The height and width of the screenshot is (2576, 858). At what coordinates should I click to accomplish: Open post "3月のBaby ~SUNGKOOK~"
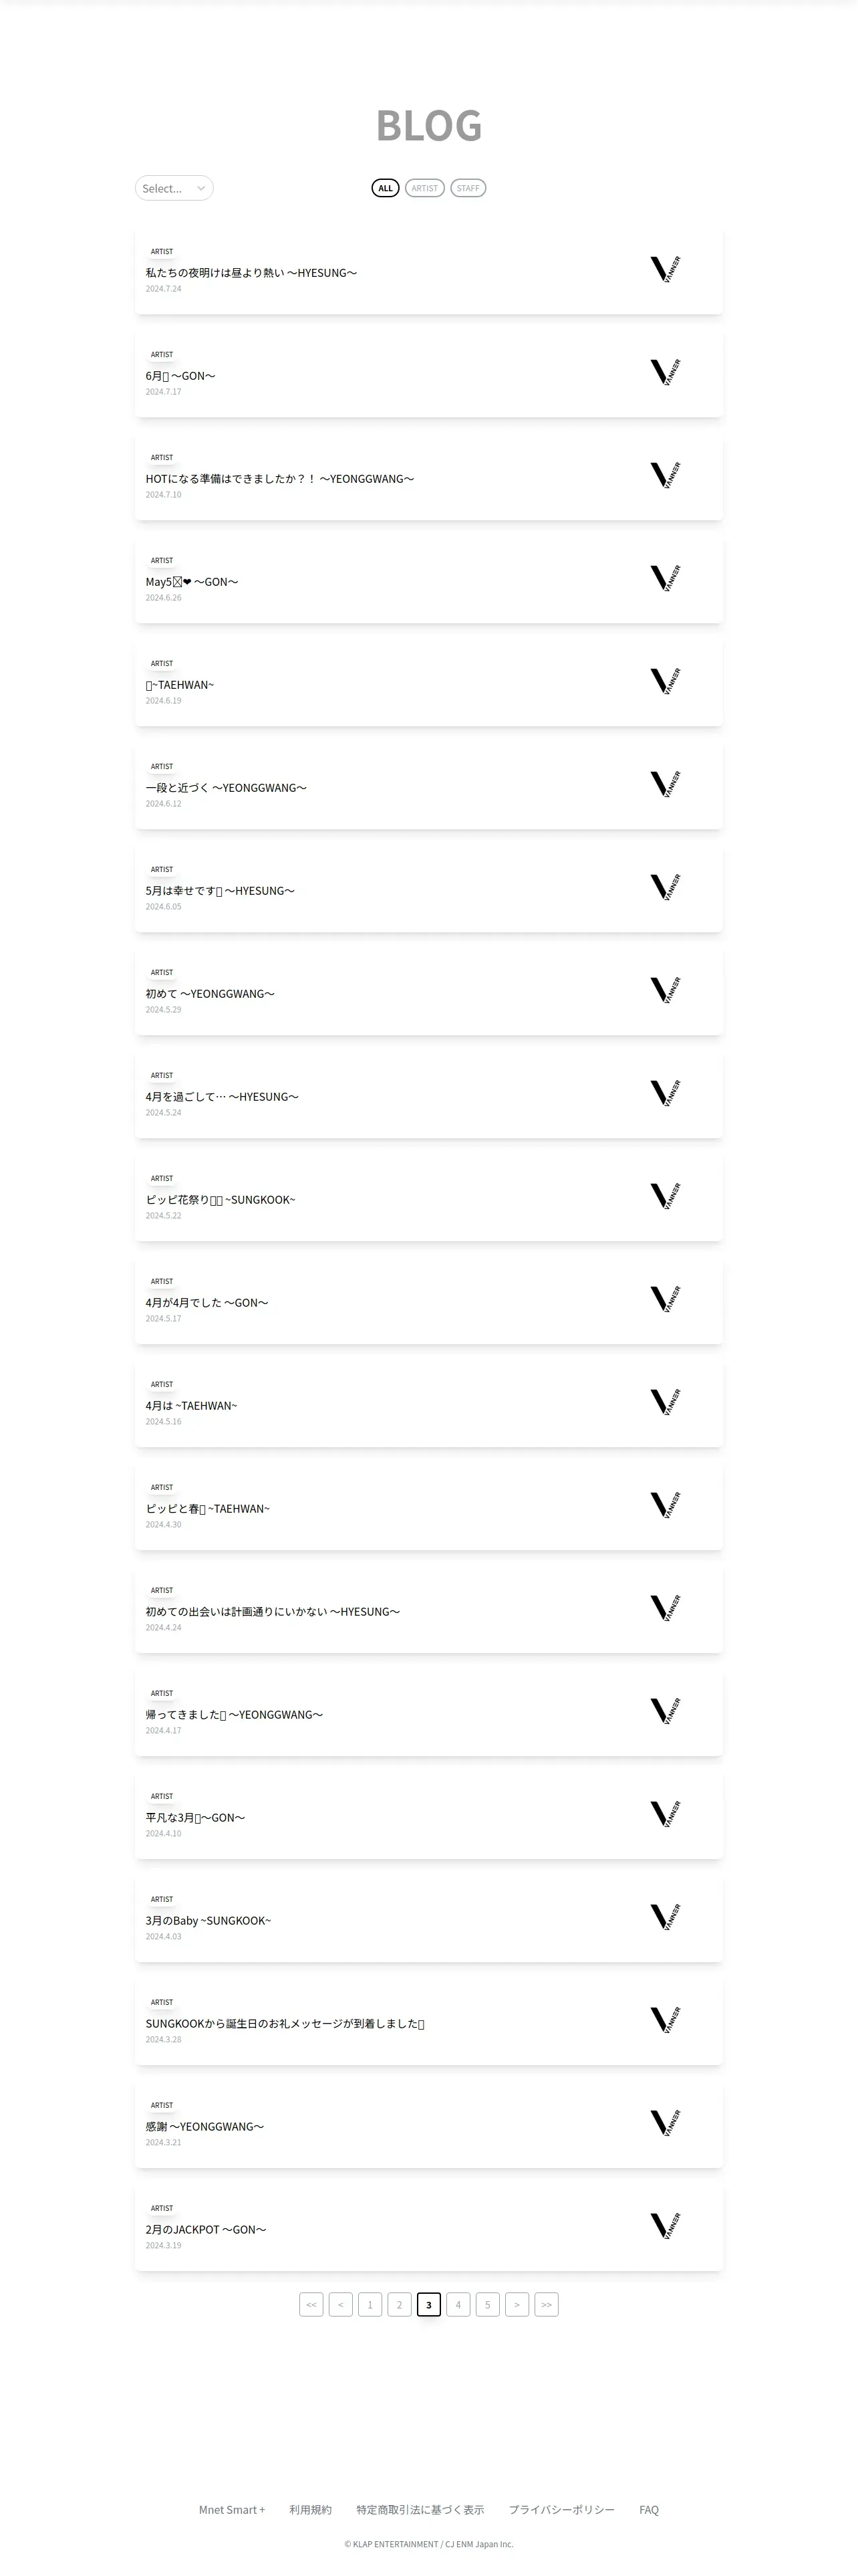(208, 1921)
